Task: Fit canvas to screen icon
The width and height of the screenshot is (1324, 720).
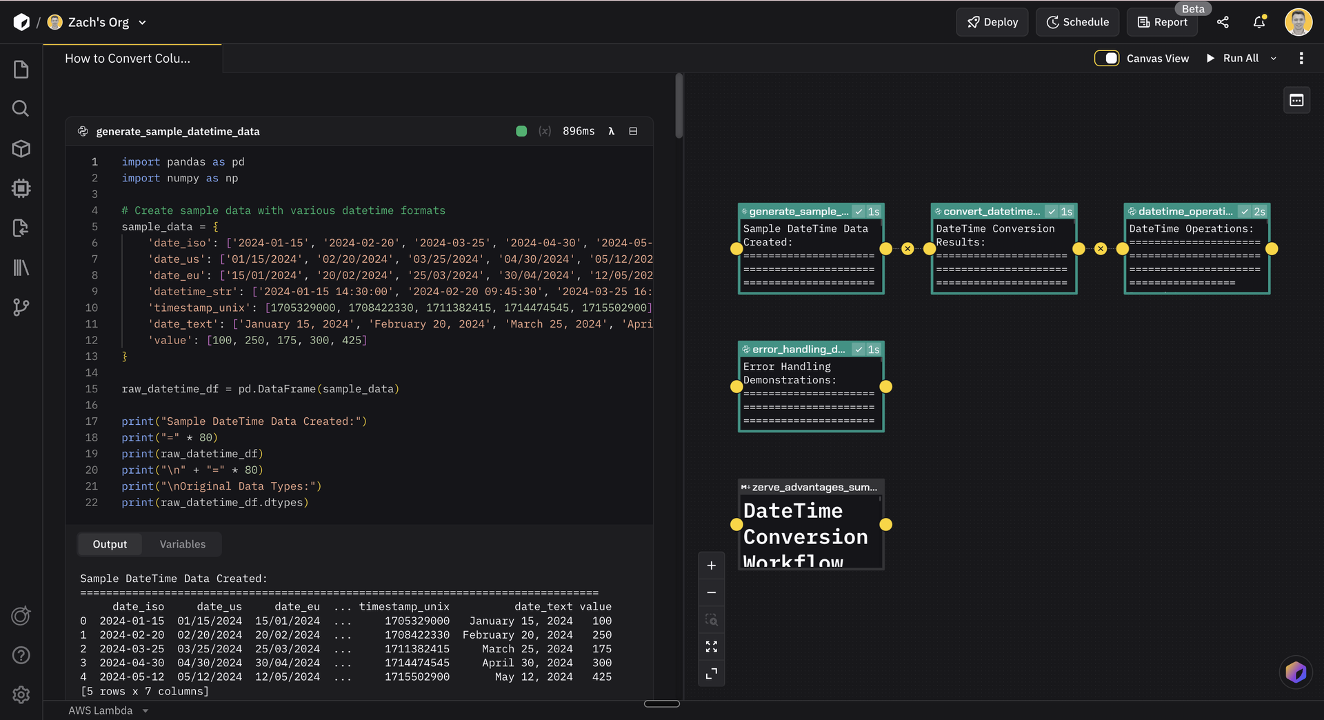Action: tap(712, 646)
